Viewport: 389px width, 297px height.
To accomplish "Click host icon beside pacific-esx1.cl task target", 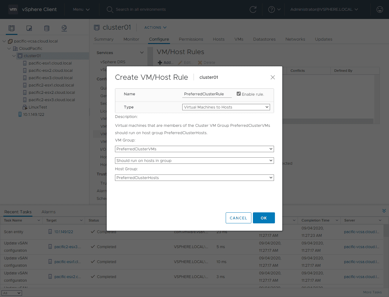I will (50, 261).
